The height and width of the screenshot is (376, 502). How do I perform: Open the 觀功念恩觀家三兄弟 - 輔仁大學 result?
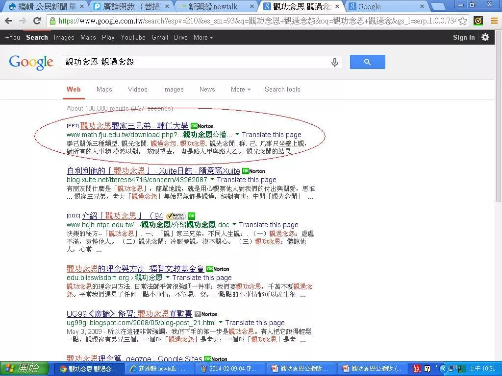pyautogui.click(x=134, y=126)
